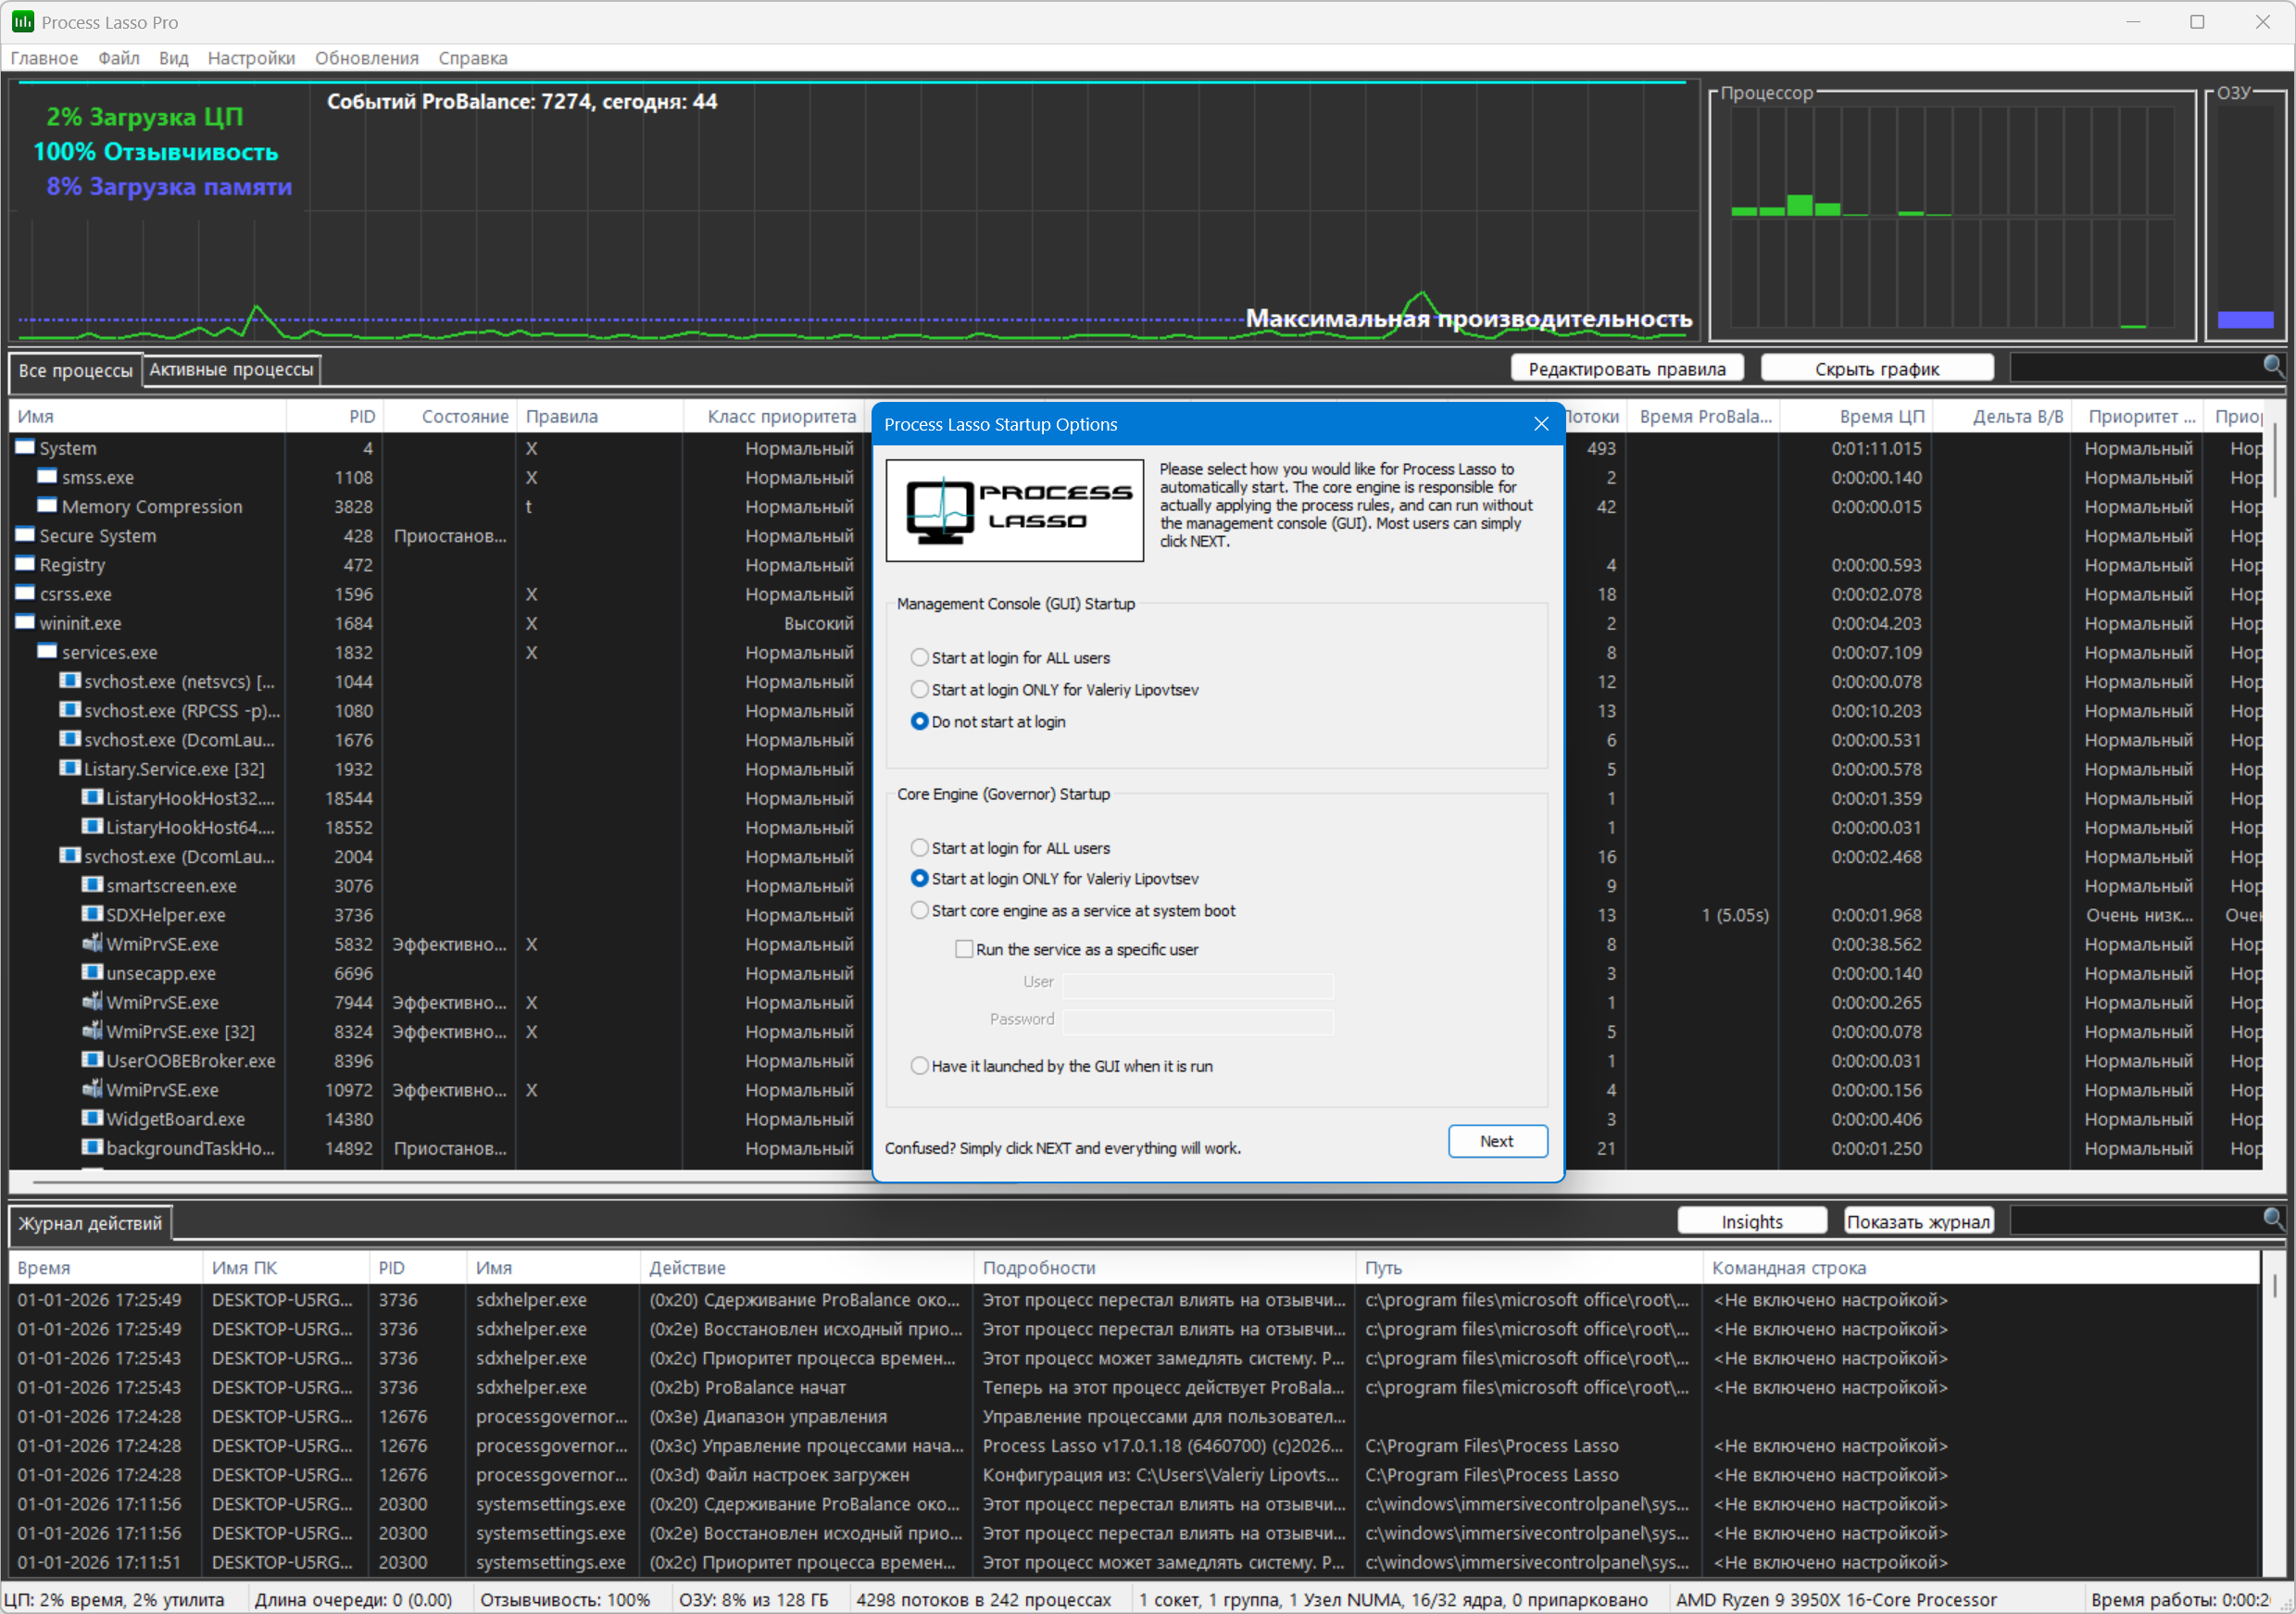This screenshot has height=1614, width=2296.
Task: Close the Startup Options dialog
Action: pos(1541,424)
